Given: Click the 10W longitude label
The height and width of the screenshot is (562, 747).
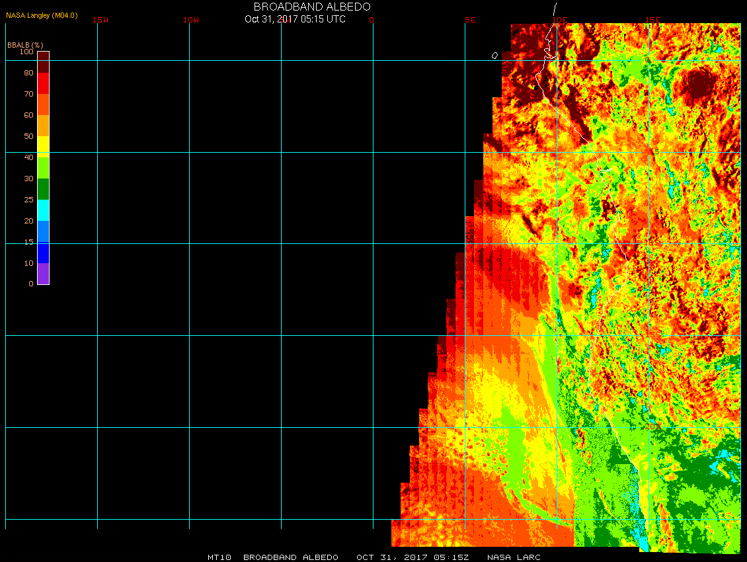Looking at the screenshot, I should click(x=191, y=20).
